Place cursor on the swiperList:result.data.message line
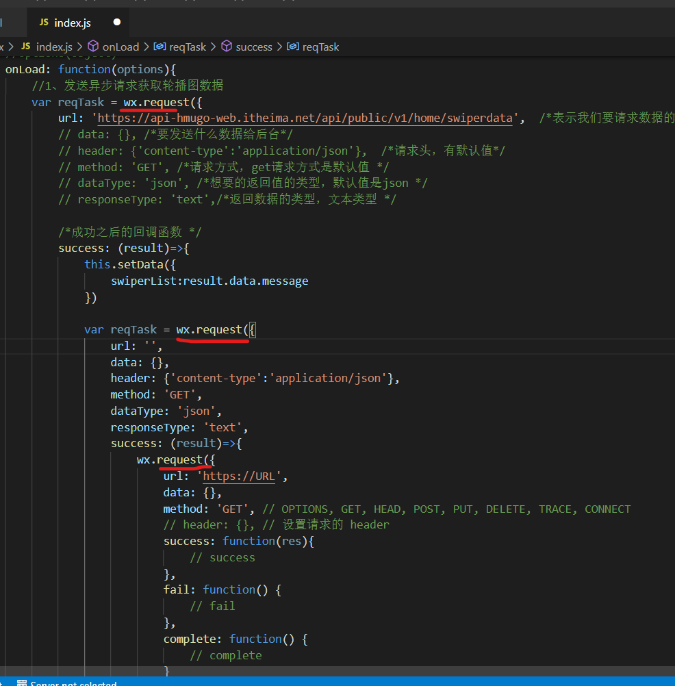 click(x=209, y=281)
